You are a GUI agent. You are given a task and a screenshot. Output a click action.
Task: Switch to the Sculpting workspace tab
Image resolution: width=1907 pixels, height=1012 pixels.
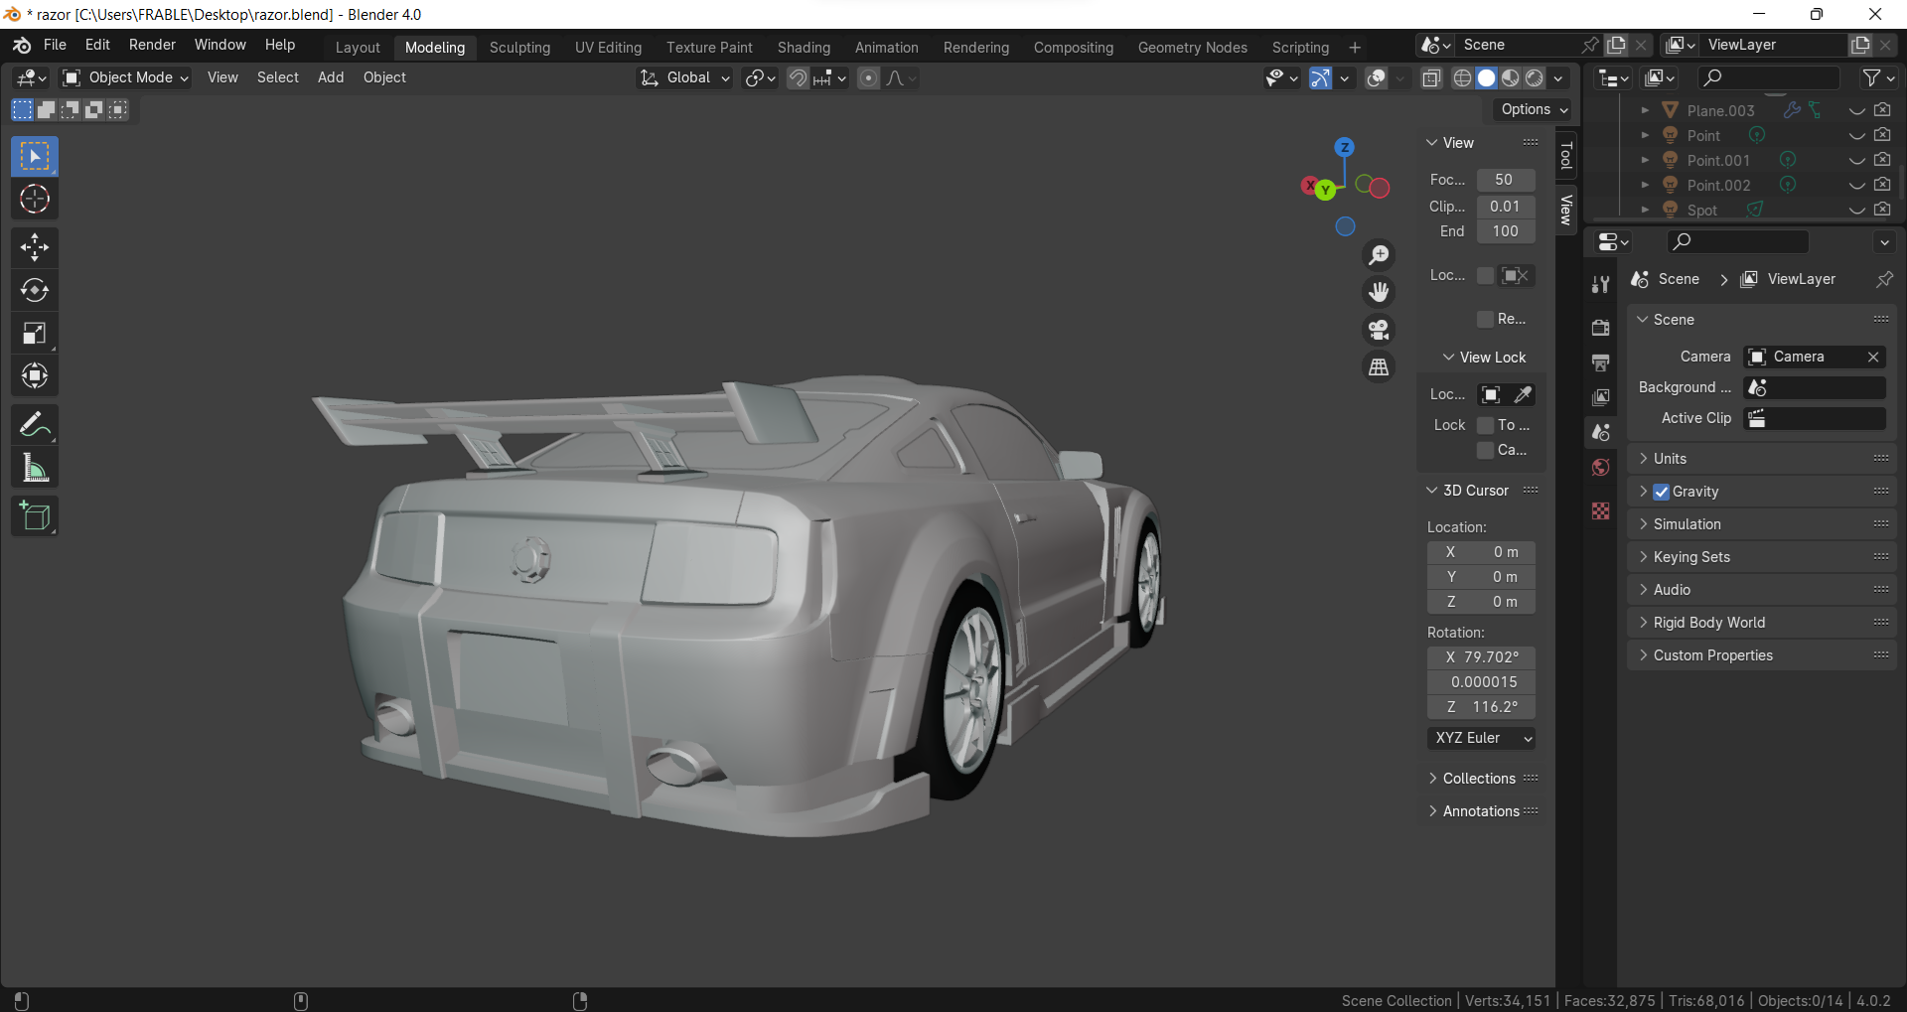coord(519,48)
